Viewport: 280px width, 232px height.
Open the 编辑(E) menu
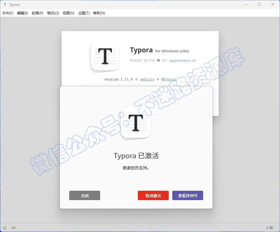click(22, 13)
